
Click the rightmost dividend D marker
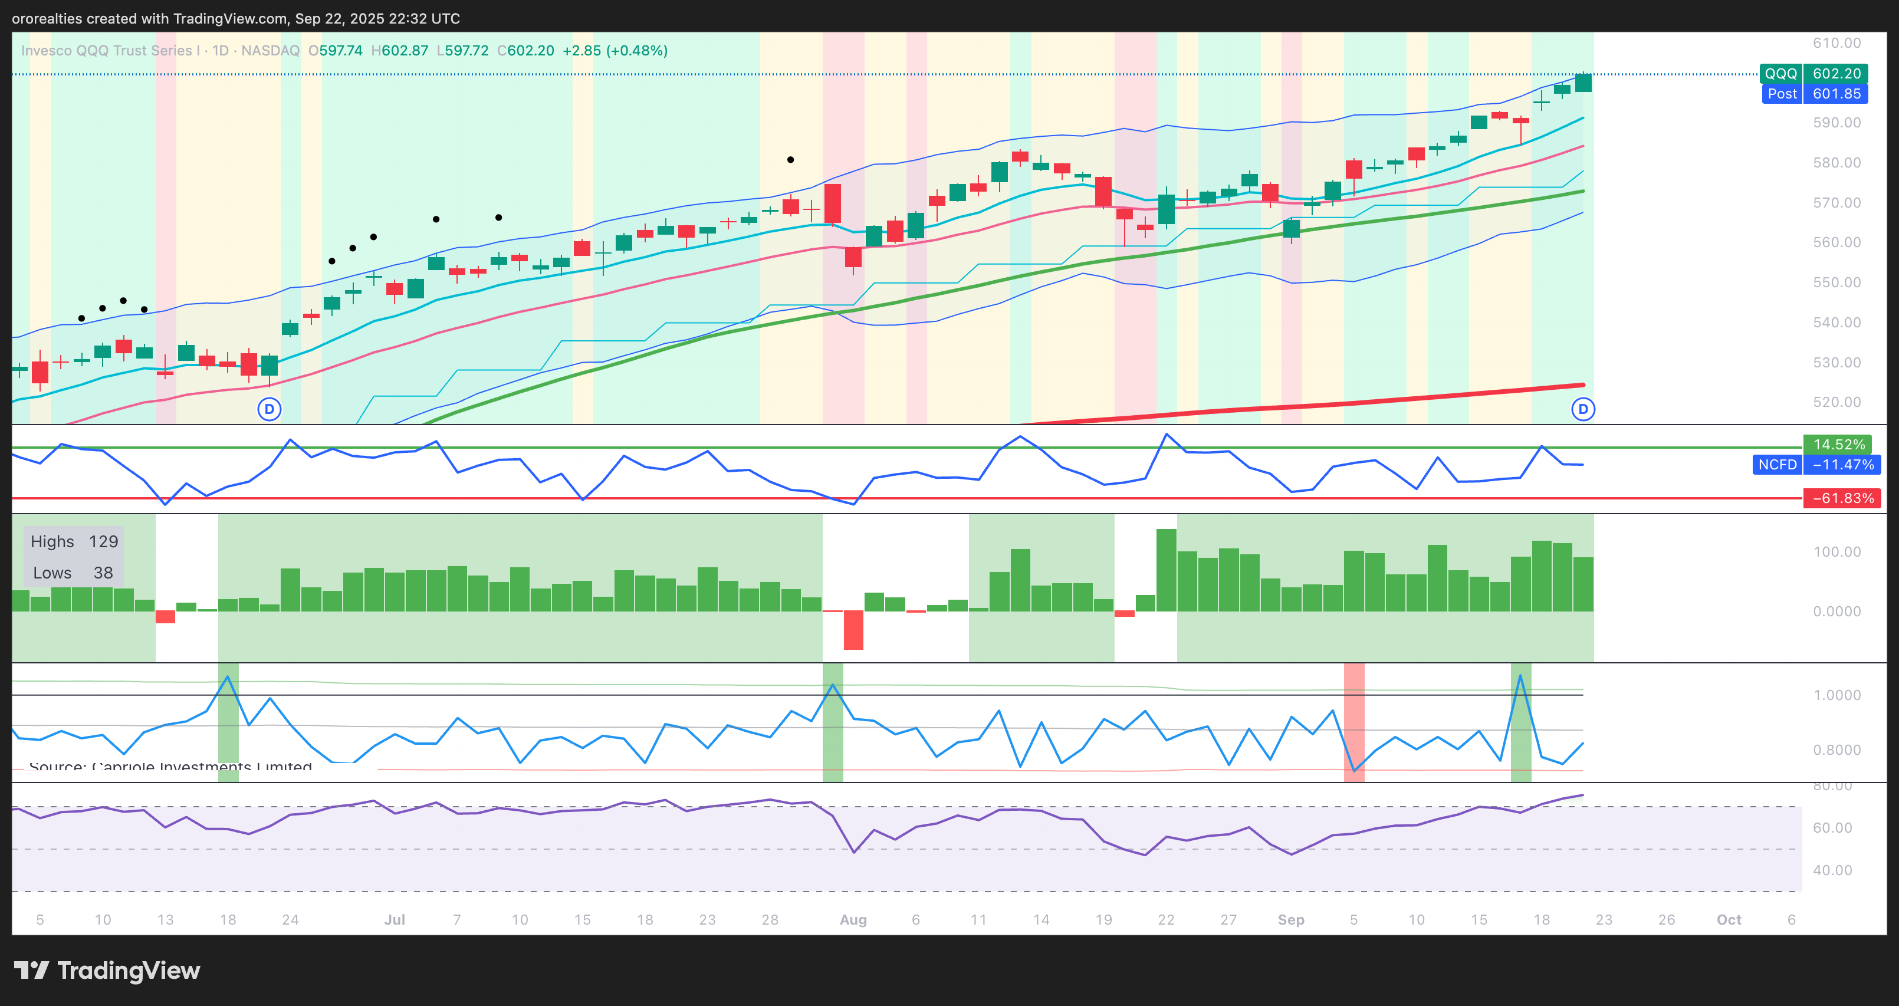[x=1583, y=409]
